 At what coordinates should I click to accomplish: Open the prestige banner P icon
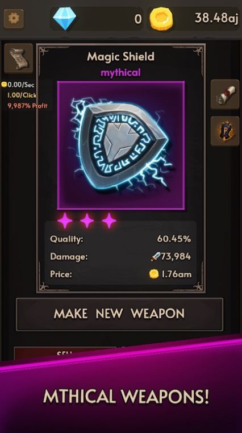point(225,131)
